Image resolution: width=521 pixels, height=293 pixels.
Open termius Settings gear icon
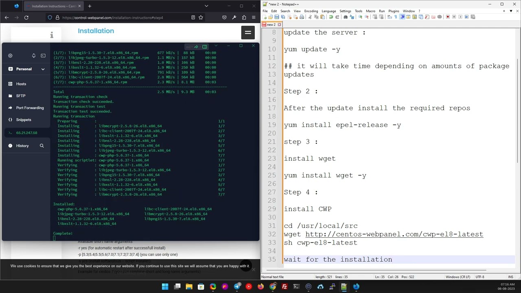(x=10, y=56)
